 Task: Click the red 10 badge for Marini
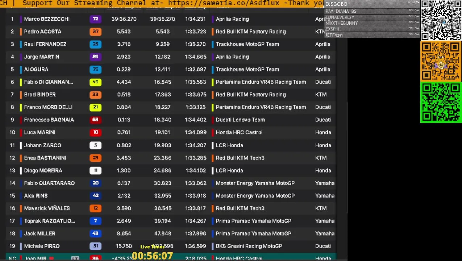[96, 132]
